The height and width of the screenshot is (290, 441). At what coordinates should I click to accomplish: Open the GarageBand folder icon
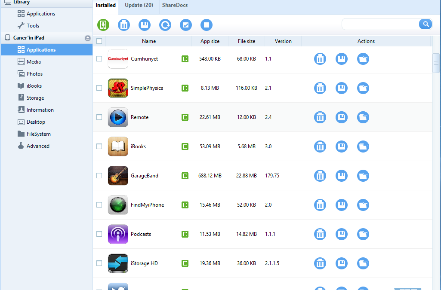[x=363, y=176]
